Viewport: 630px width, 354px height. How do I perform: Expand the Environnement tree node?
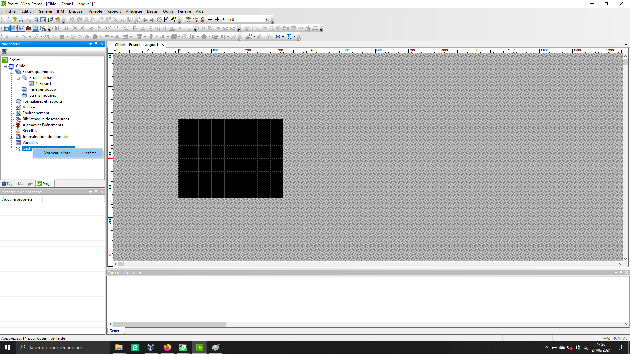[12, 113]
